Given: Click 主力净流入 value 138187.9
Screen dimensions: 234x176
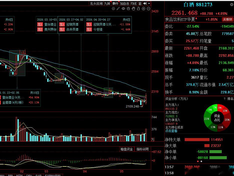Looking at the screenshot, I should coord(171,124).
